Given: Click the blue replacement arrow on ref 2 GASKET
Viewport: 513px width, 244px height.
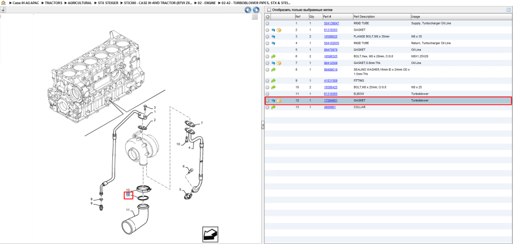Looking at the screenshot, I should [273, 30].
